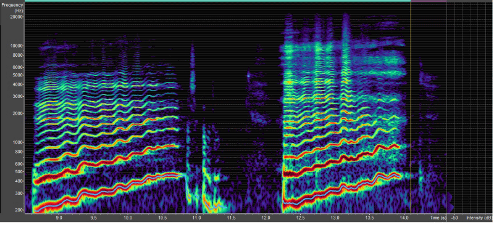Click the Time (s) axis label
This screenshot has height=225, width=494.
(x=439, y=218)
